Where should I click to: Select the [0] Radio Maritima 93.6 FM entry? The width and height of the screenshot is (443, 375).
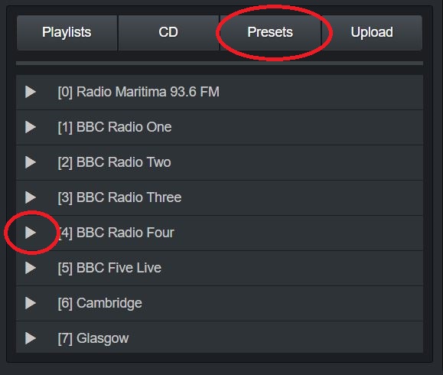pos(138,92)
